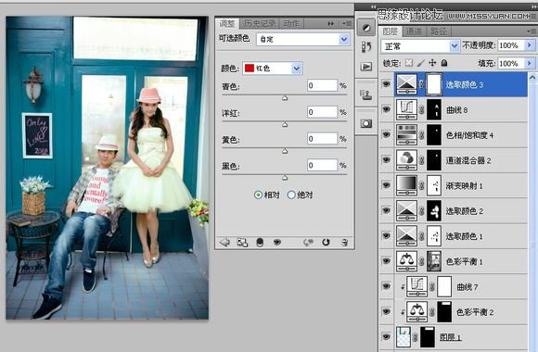Open the Clone Source stamp dock icon

pyautogui.click(x=366, y=94)
